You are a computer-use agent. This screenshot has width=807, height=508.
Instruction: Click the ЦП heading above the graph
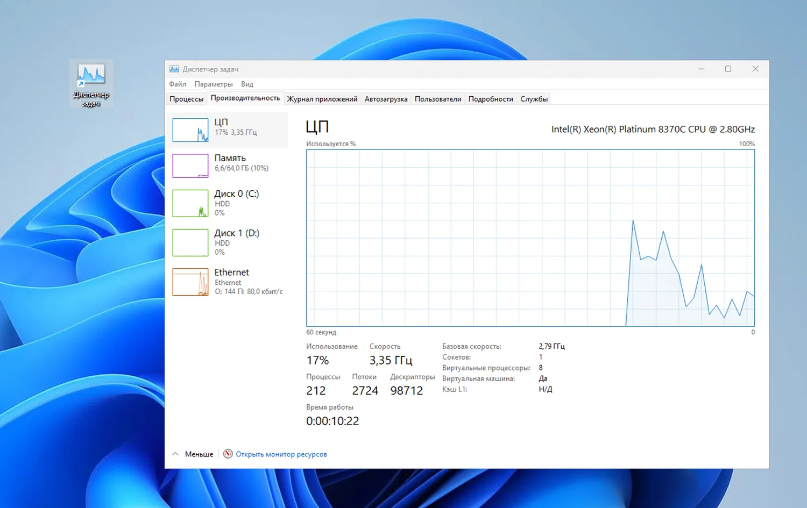[x=317, y=127]
